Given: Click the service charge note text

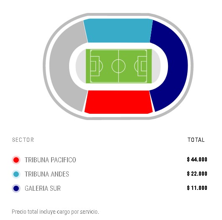Looking at the screenshot, I should tap(55, 212).
